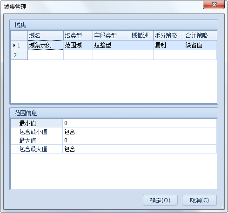
Task: Open the 复制 split policy cell
Action: coord(168,45)
